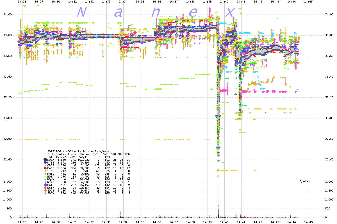Viewport: 337px width, 224px height.
Task: Click NQNX shares value '56,007'
Action: pyautogui.click(x=85, y=179)
